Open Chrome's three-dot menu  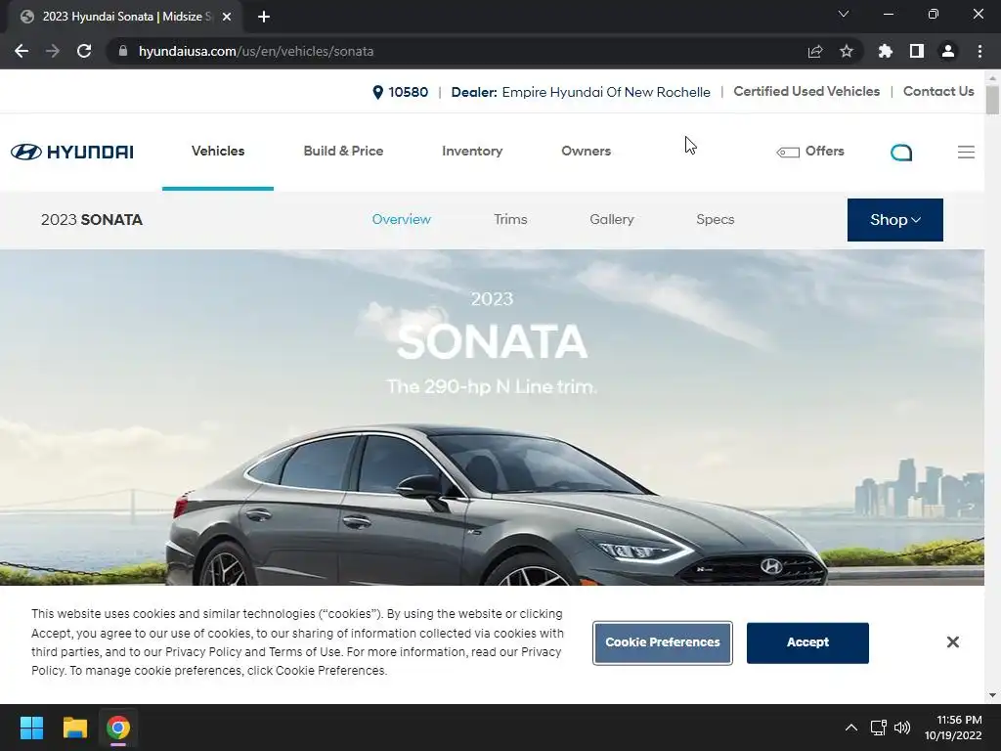[x=979, y=51]
